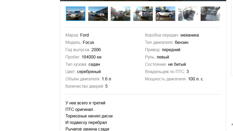Open the sixth thumbnail showing open door interior
Image resolution: width=233 pixels, height=131 pixels.
188,14
